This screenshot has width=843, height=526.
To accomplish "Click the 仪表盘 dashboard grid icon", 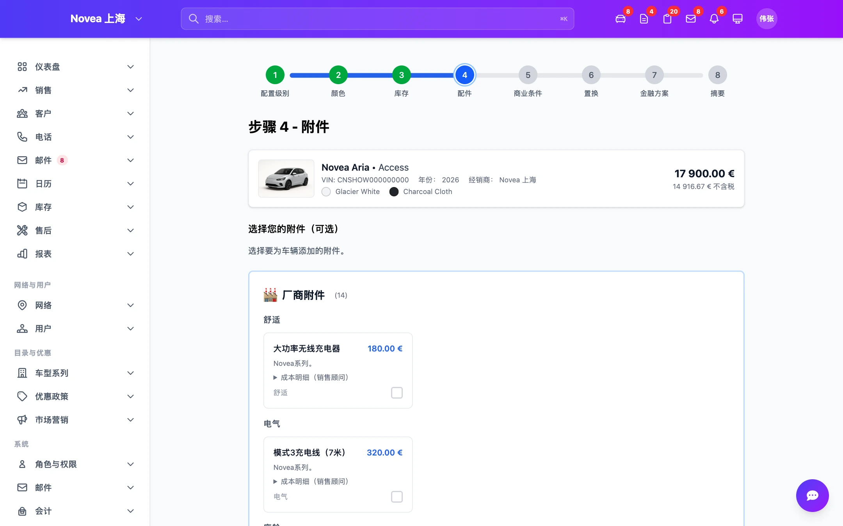I will click(x=22, y=67).
